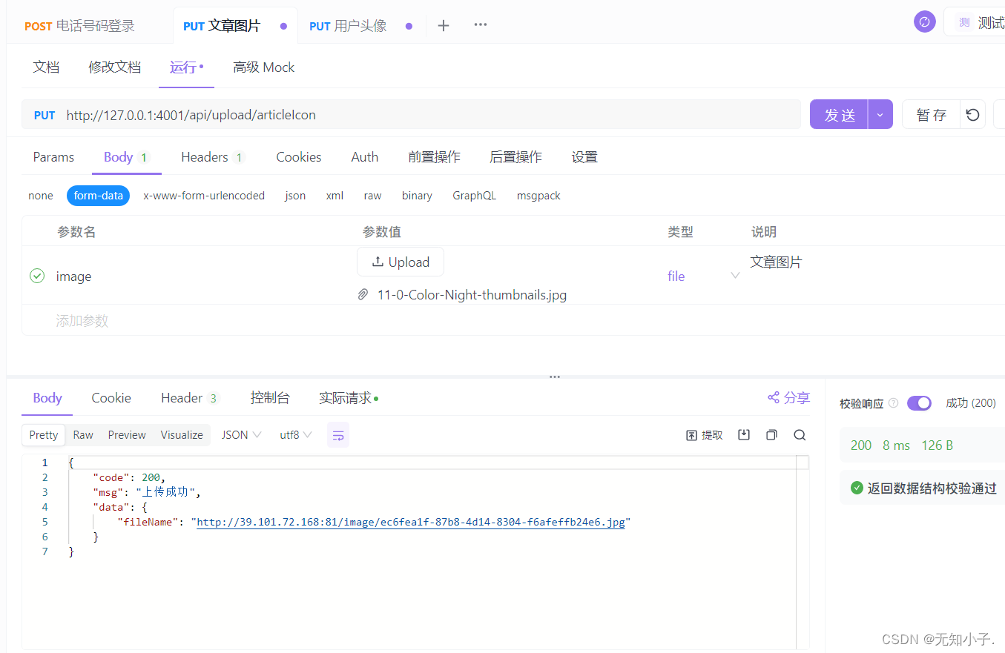Open the response Cookie tab
1005x653 pixels.
point(111,398)
